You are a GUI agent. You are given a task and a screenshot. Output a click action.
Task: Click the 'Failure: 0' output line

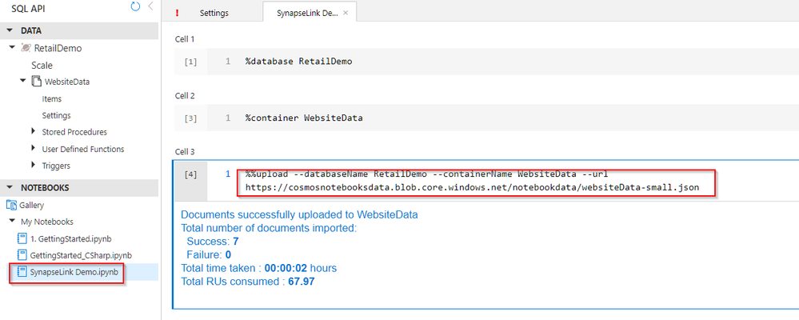(209, 254)
